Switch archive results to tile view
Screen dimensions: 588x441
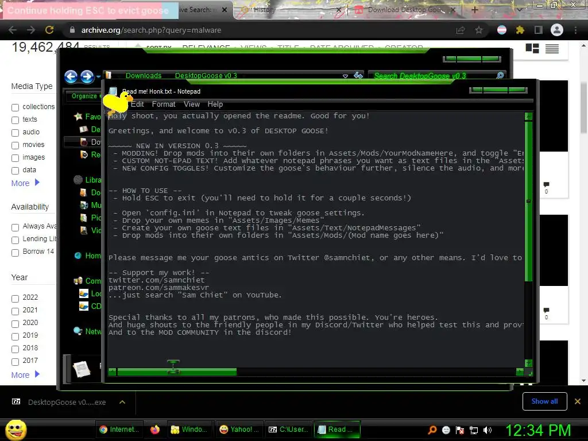tap(532, 48)
